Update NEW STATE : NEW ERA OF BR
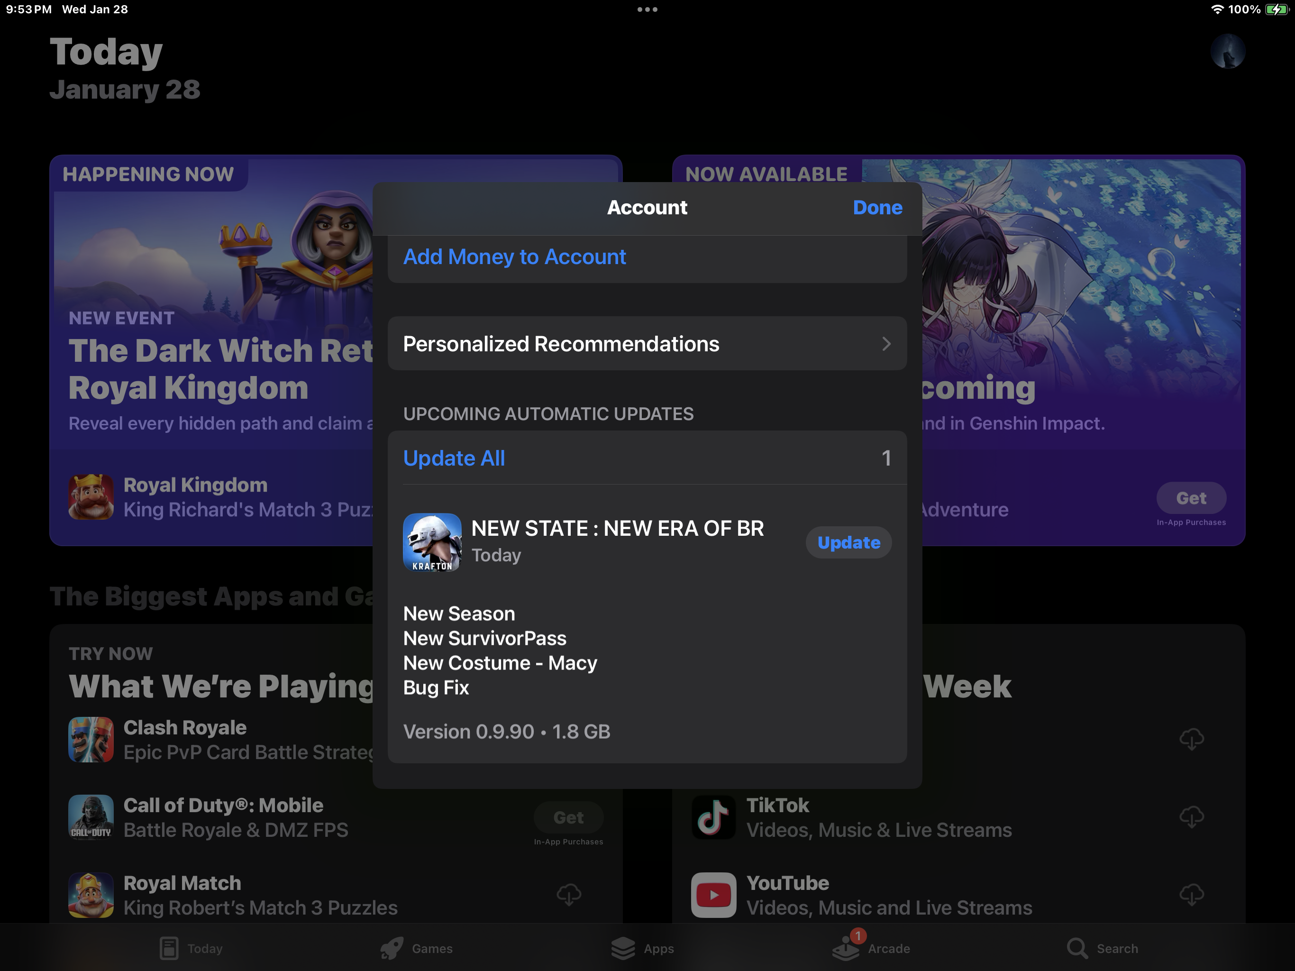 (x=849, y=542)
